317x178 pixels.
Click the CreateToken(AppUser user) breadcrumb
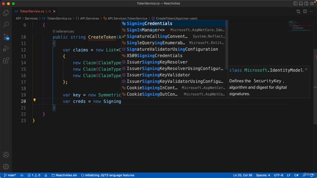pyautogui.click(x=174, y=18)
